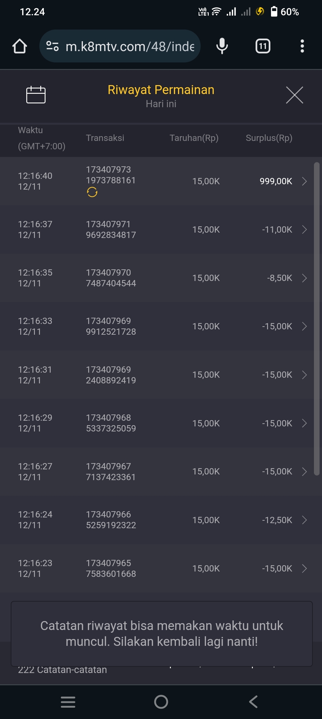The height and width of the screenshot is (719, 322).
Task: Expand the -11,00K surplus row chevron
Action: 304,230
